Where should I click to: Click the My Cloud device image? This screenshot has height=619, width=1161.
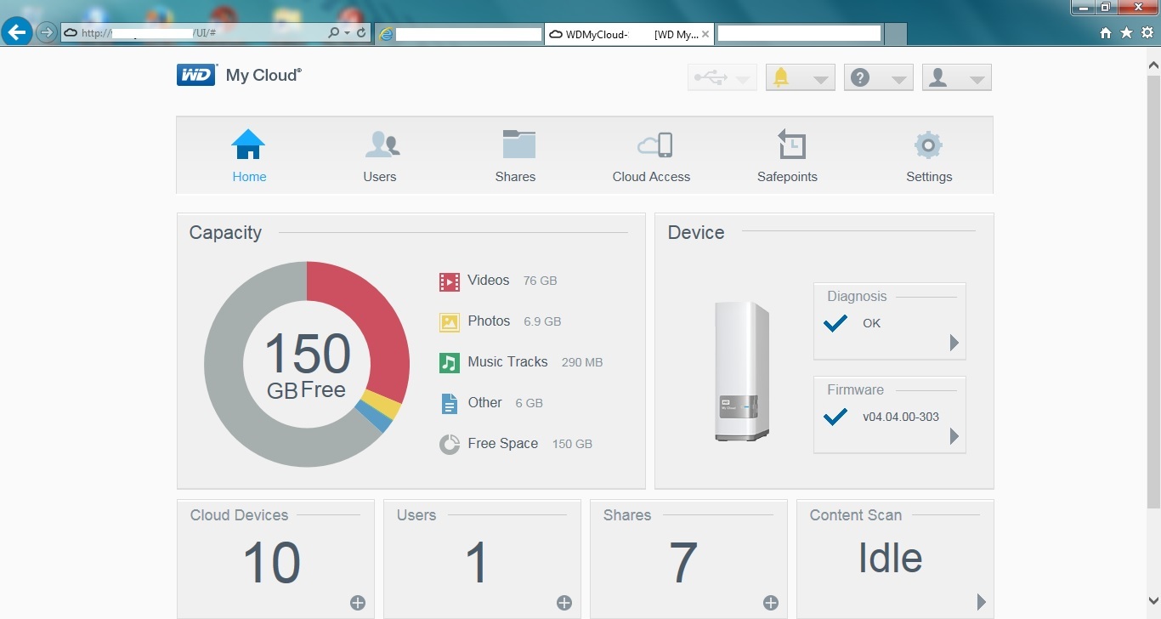click(742, 371)
